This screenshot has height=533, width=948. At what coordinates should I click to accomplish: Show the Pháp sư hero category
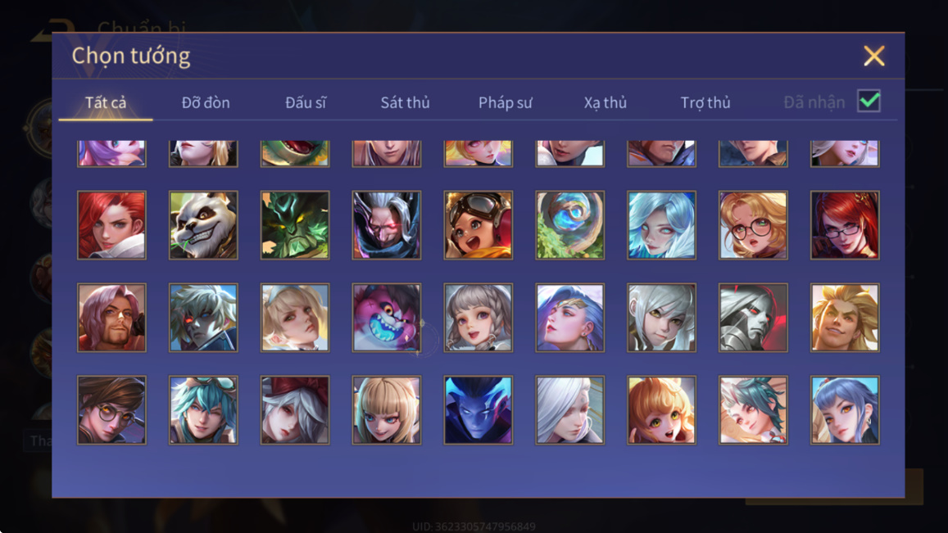pos(506,102)
